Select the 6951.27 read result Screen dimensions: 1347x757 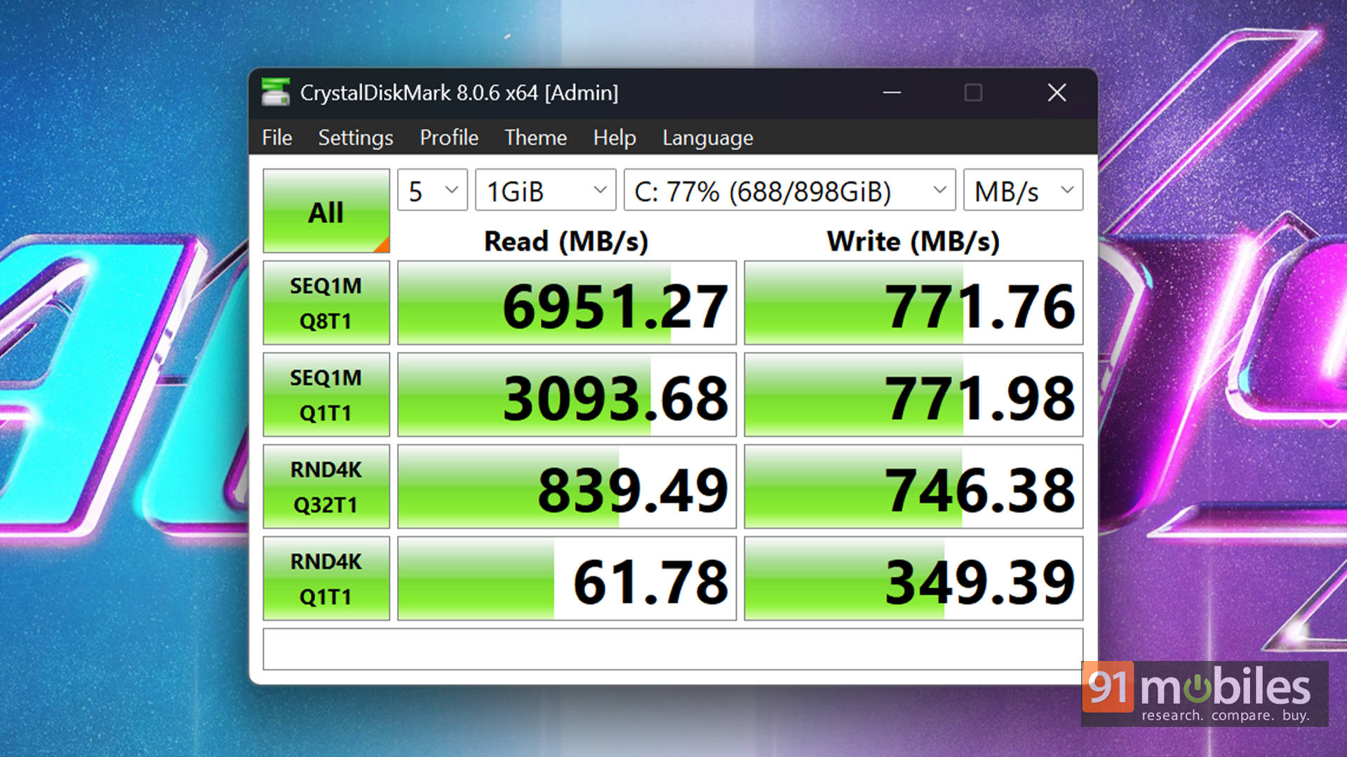(567, 303)
